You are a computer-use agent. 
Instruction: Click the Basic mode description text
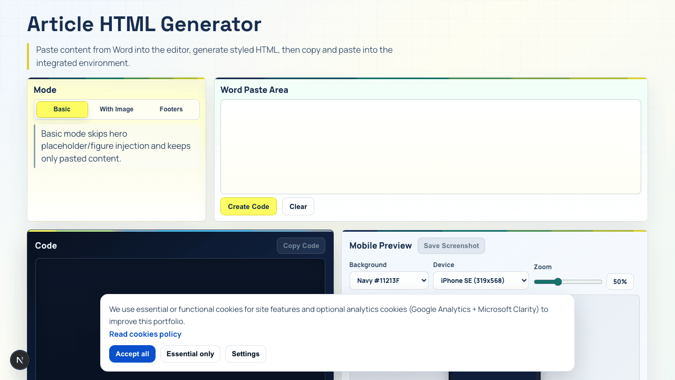(116, 146)
